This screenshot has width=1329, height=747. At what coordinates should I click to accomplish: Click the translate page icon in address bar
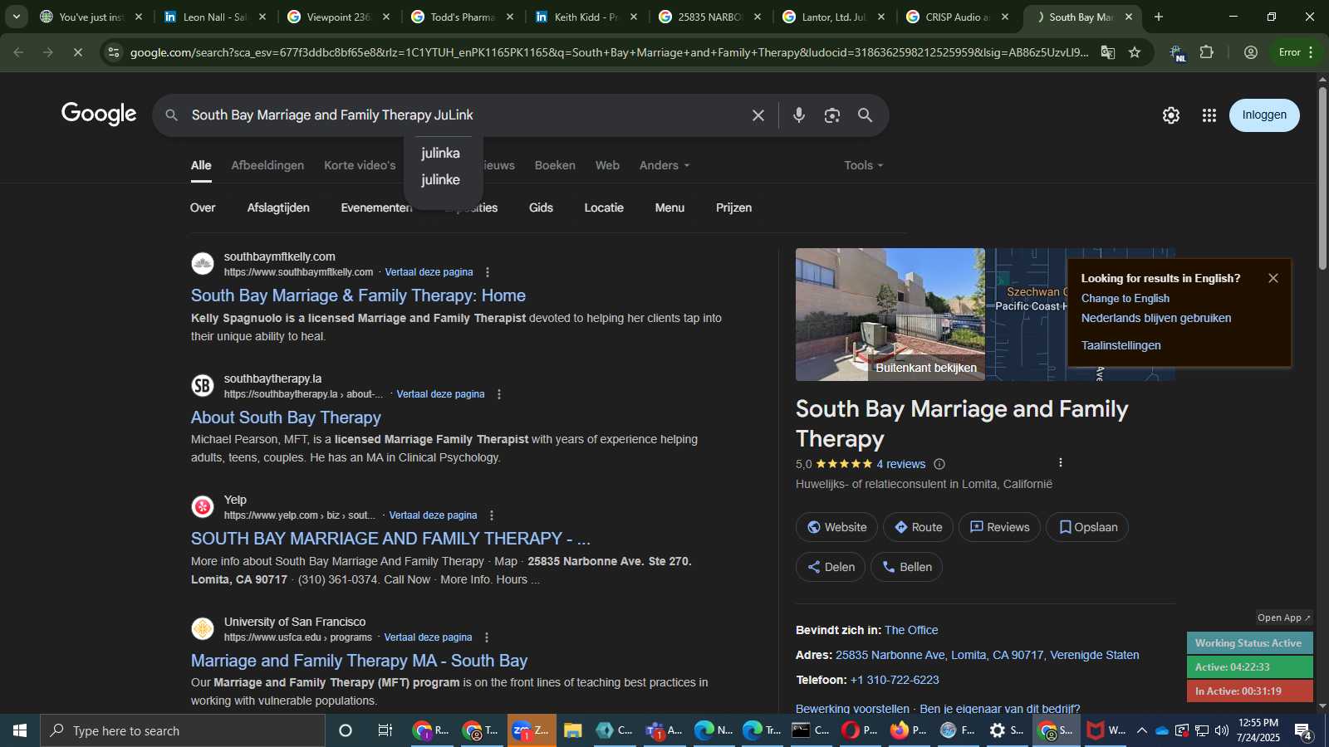coord(1108,52)
